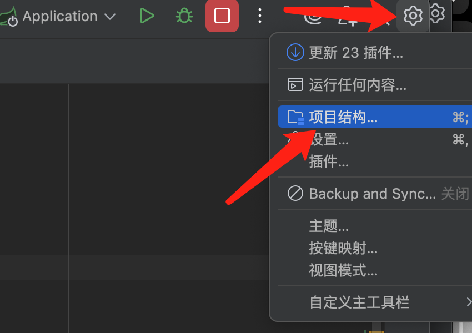Image resolution: width=472 pixels, height=333 pixels.
Task: Expand the Application run configuration dropdown
Action: click(110, 16)
